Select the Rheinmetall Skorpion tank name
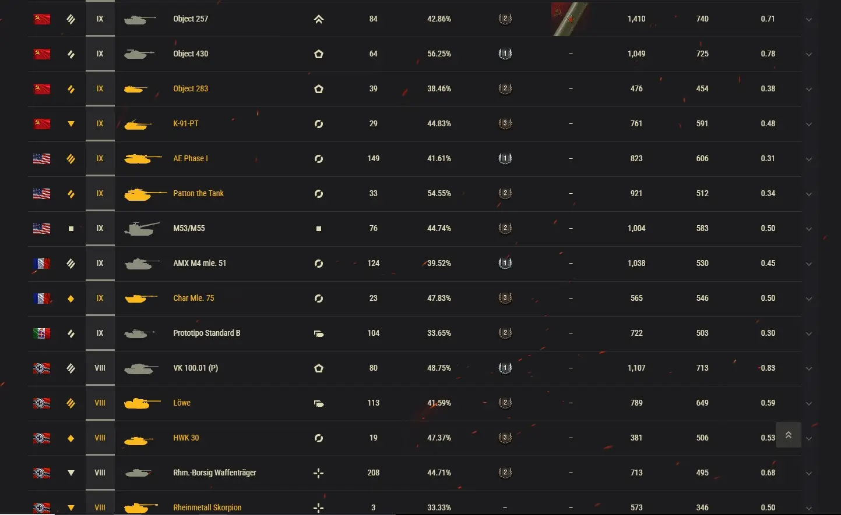 click(x=207, y=507)
